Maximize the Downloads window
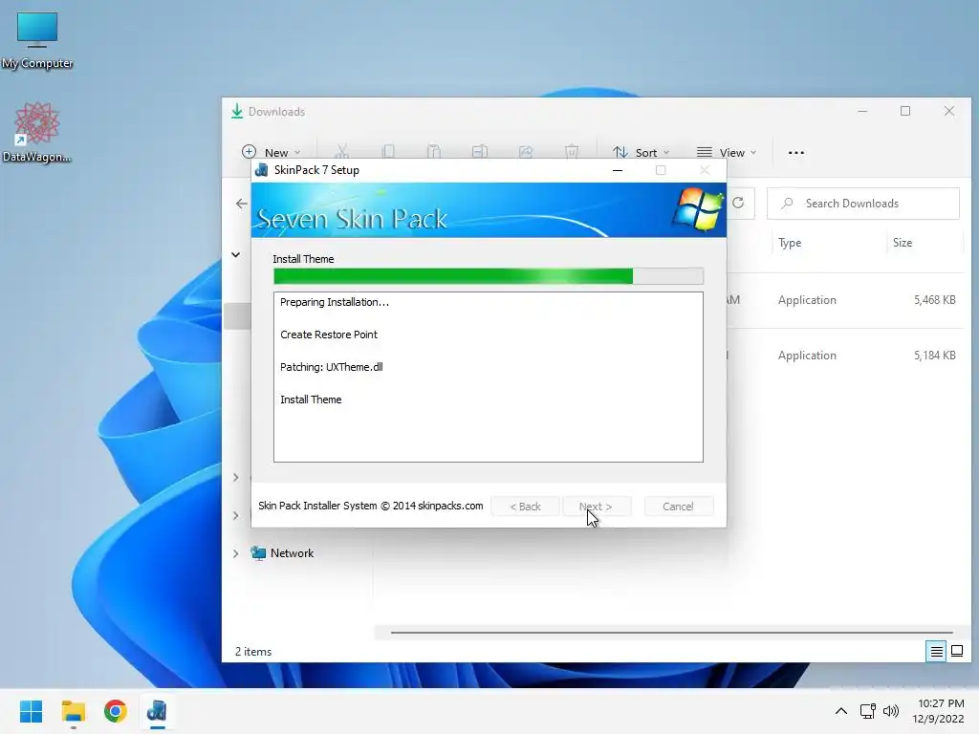Image resolution: width=979 pixels, height=734 pixels. (x=905, y=111)
